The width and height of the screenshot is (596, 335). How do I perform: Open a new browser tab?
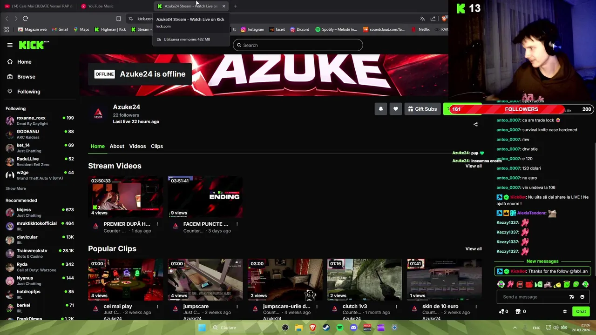pyautogui.click(x=235, y=6)
